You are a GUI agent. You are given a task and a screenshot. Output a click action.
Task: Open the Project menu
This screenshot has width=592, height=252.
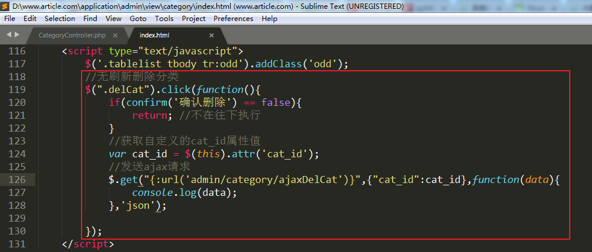point(194,19)
